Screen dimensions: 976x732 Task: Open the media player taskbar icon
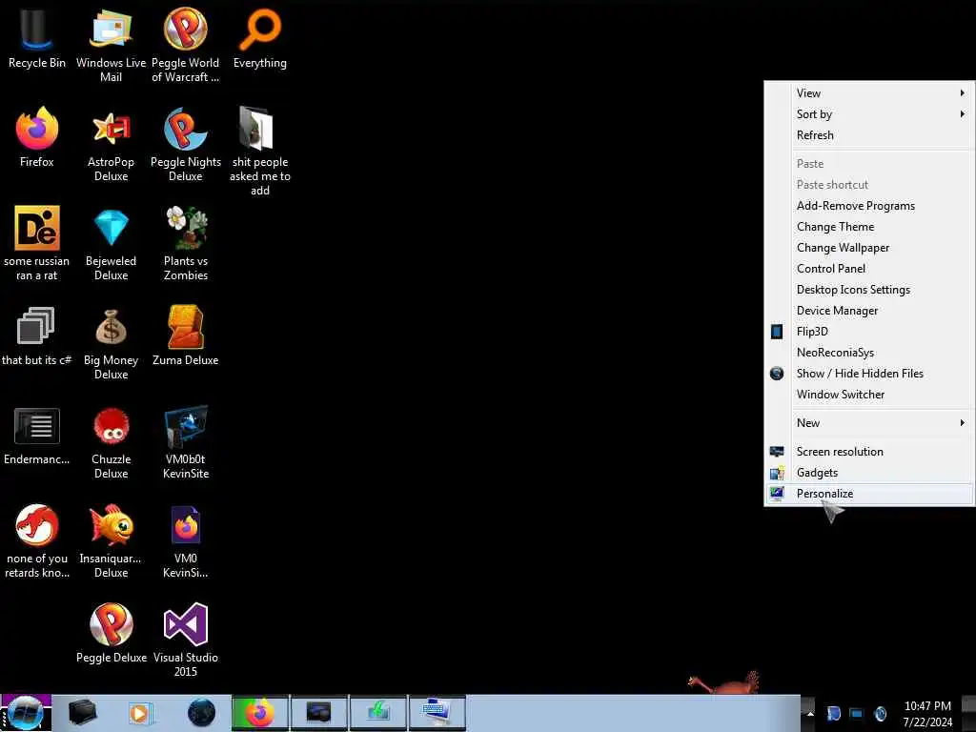coord(141,713)
